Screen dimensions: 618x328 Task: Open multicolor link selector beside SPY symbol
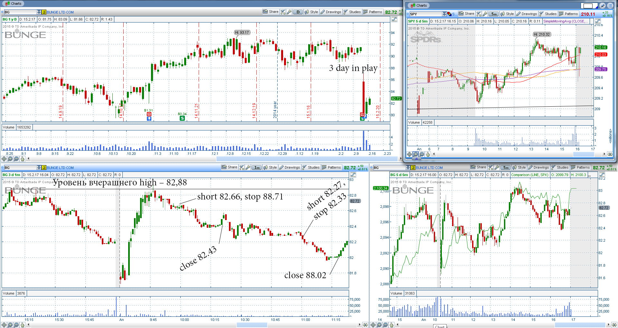pos(449,14)
